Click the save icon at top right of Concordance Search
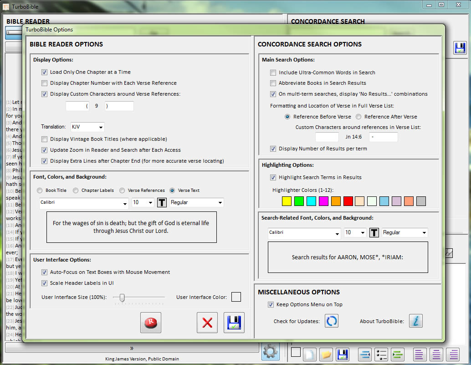Viewport: 471px width, 365px height. click(460, 48)
